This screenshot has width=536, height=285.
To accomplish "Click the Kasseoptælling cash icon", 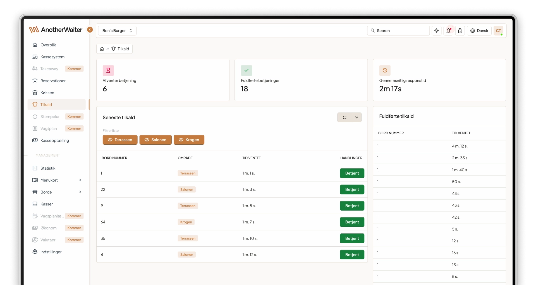I will [35, 140].
